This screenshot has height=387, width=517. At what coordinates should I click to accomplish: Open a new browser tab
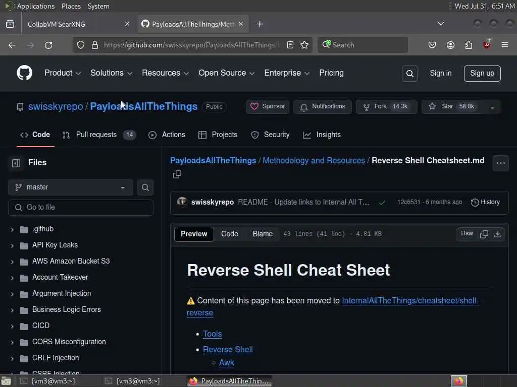pyautogui.click(x=260, y=24)
